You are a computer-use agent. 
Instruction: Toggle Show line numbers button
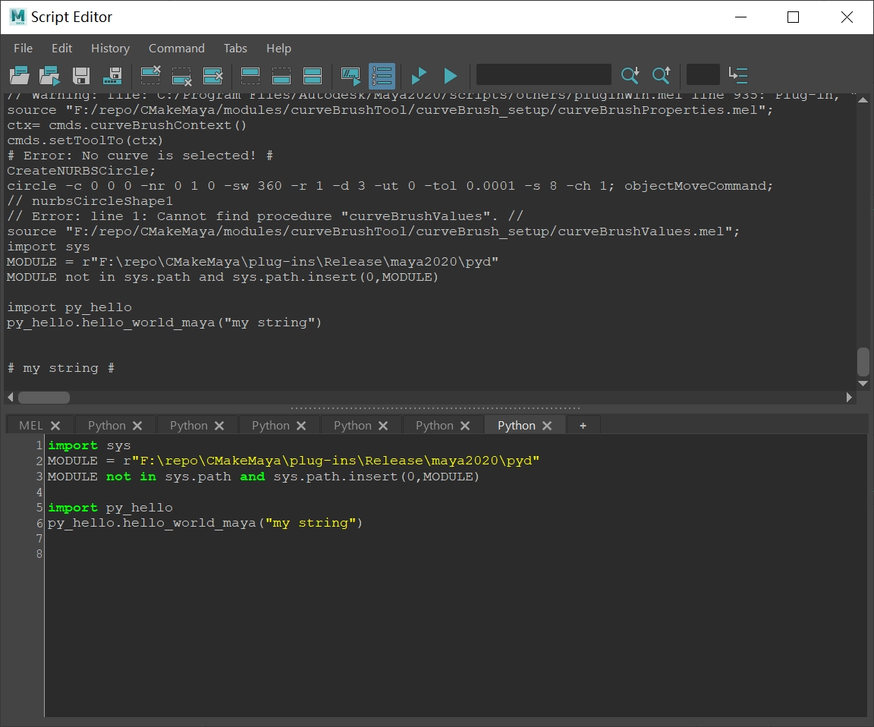pyautogui.click(x=382, y=75)
